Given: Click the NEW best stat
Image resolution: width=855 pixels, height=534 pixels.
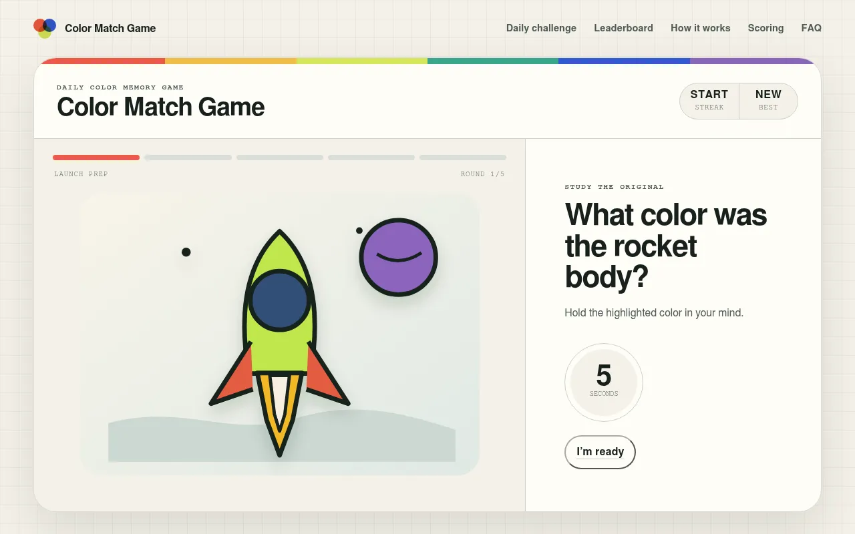Looking at the screenshot, I should pyautogui.click(x=768, y=101).
